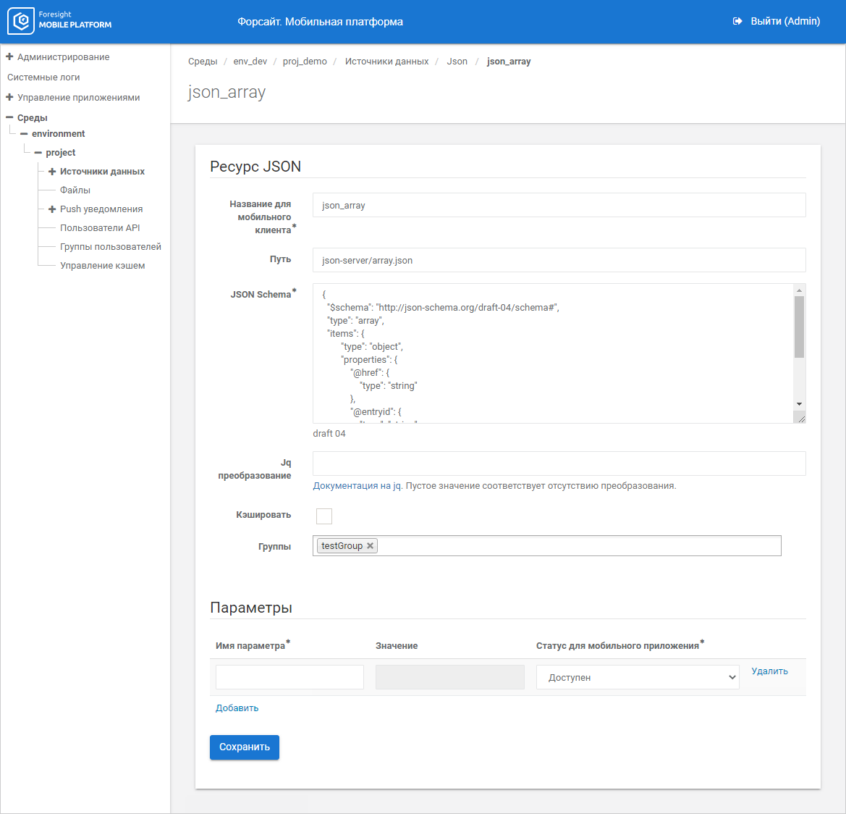Click the Jq преобразование input field

click(x=559, y=463)
